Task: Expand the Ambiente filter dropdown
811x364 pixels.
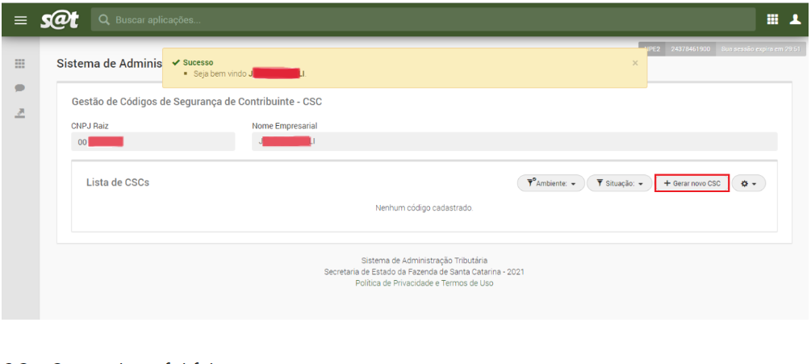Action: tap(550, 184)
